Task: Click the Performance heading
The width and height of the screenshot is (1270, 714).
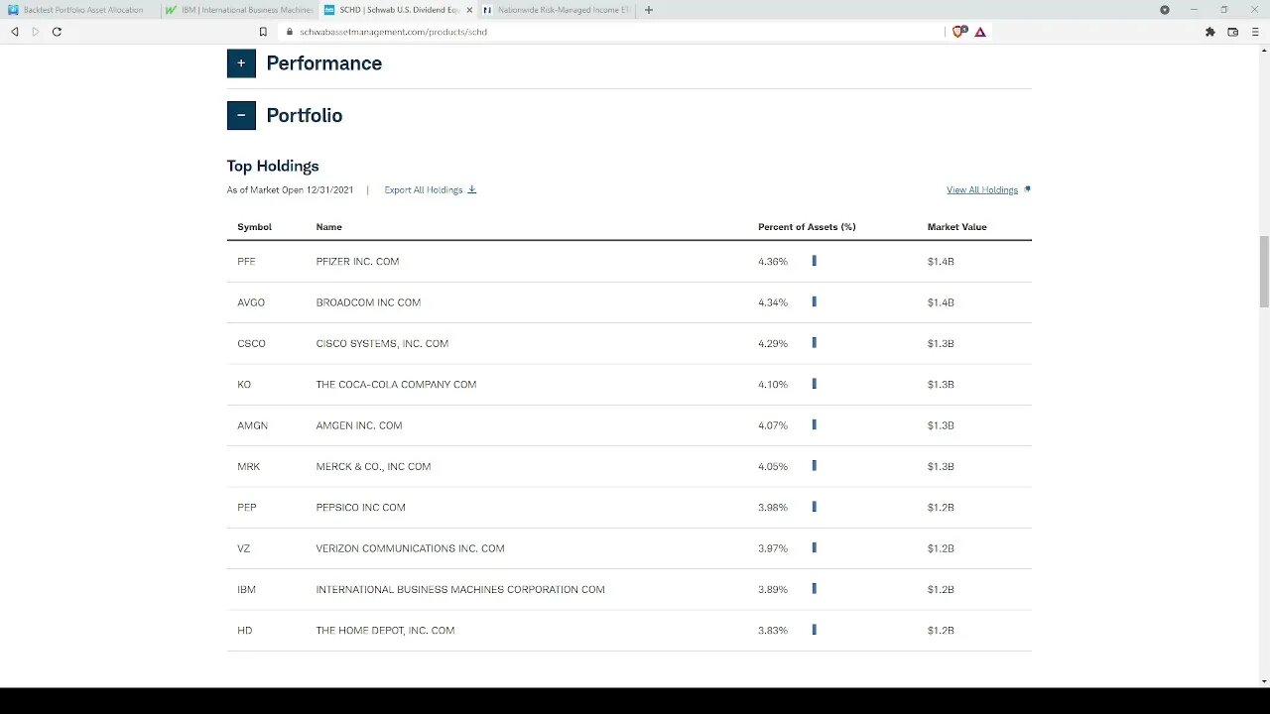Action: pos(323,62)
